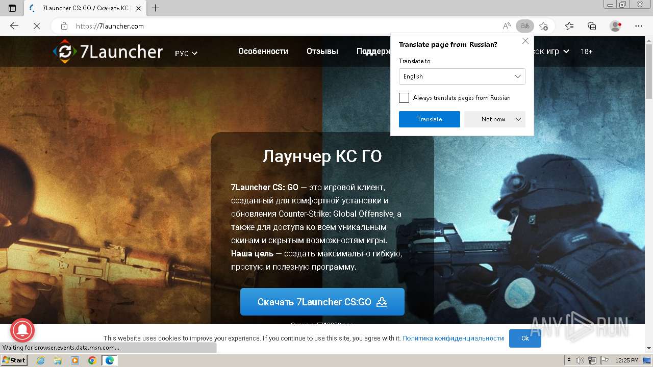Screen dimensions: 653x367
Task: Expand the games list chevron
Action: [x=566, y=51]
